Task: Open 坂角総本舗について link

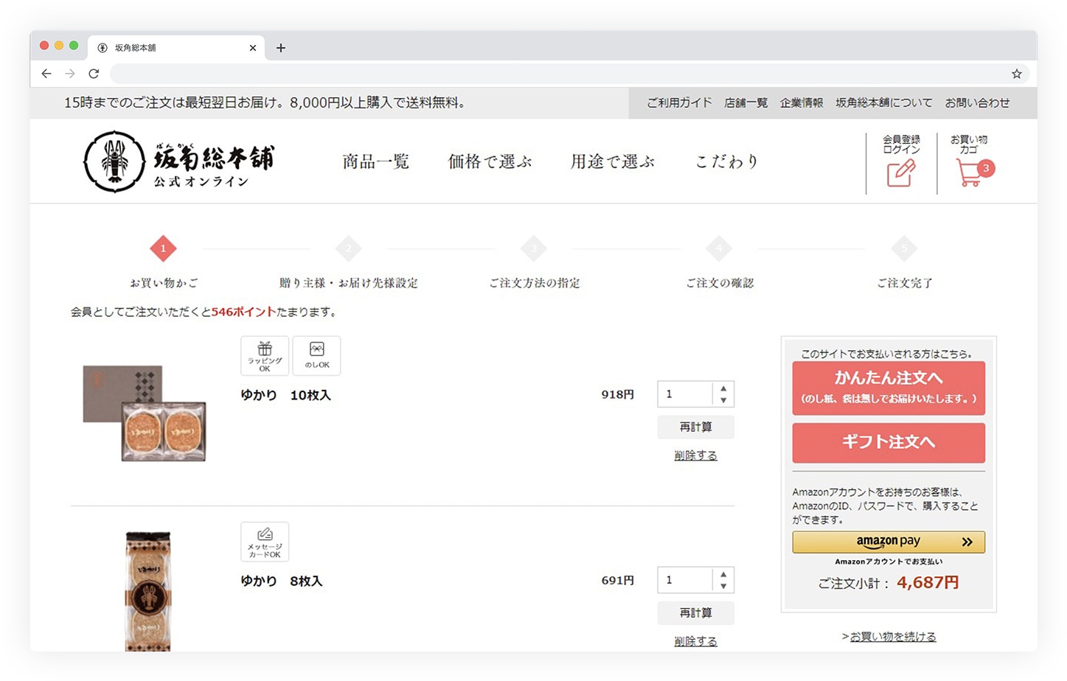Action: click(x=883, y=103)
